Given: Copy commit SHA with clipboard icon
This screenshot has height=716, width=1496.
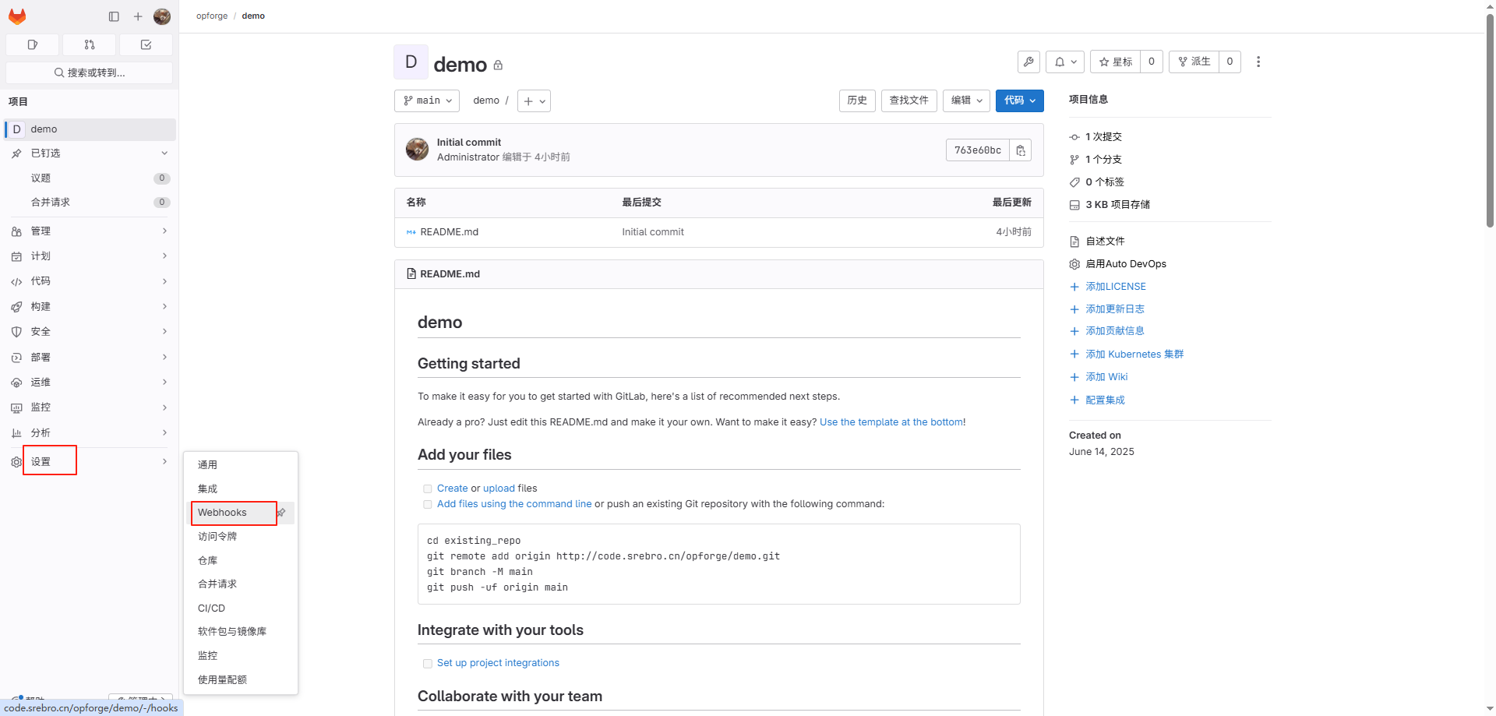Looking at the screenshot, I should tap(1020, 150).
